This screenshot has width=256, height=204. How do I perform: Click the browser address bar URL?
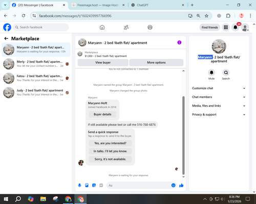pyautogui.click(x=75, y=16)
